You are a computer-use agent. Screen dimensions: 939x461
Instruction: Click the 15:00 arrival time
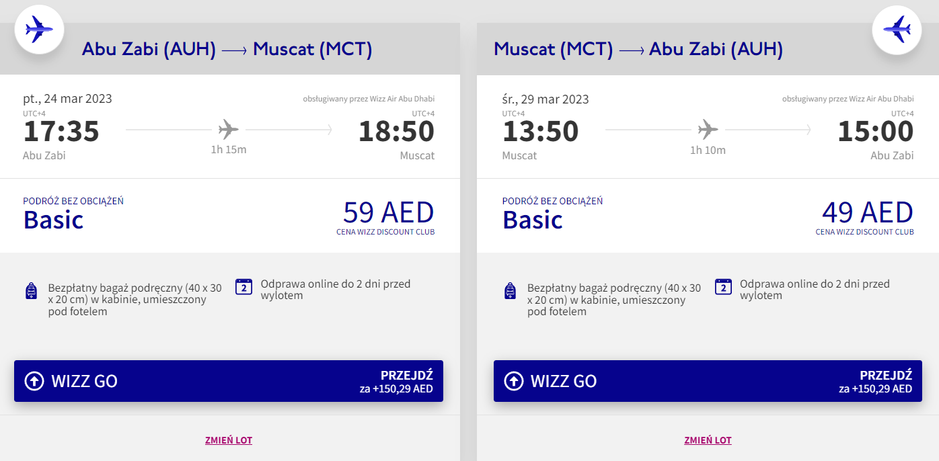click(875, 131)
